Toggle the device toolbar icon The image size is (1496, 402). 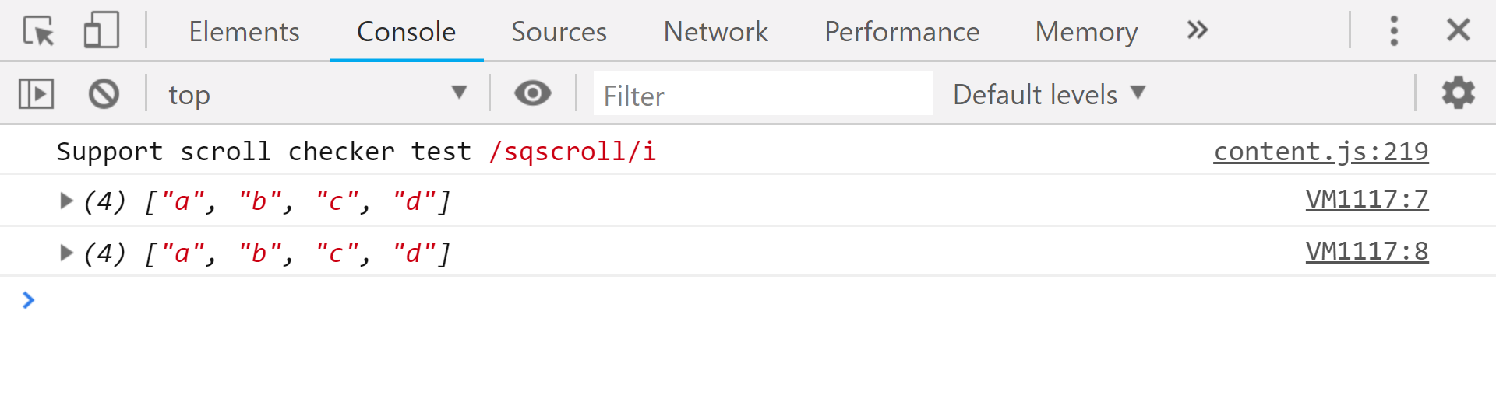pyautogui.click(x=101, y=31)
